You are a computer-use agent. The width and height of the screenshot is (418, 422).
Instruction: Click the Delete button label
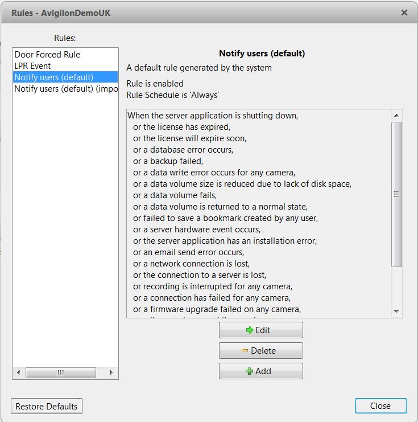(263, 351)
